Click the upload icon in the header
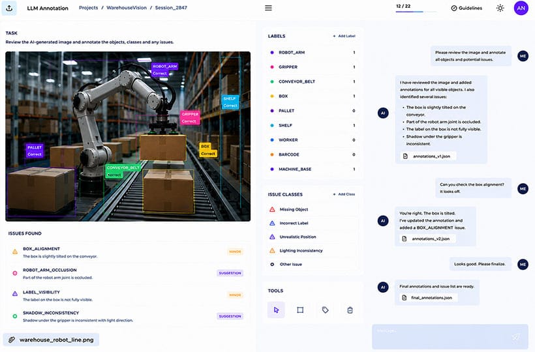This screenshot has width=535, height=352. (9, 8)
